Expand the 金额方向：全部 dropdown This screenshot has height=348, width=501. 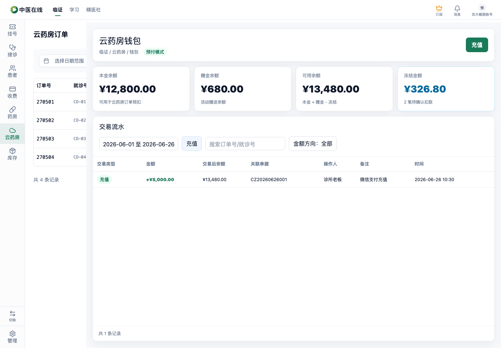pos(313,144)
